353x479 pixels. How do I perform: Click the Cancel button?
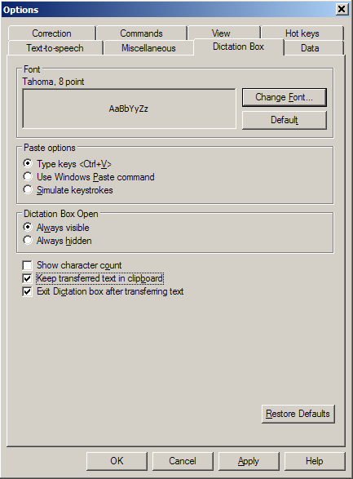183,461
